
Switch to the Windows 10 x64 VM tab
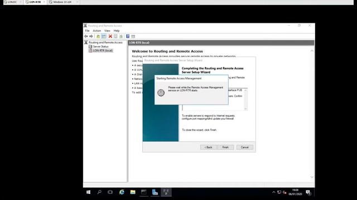62,2
